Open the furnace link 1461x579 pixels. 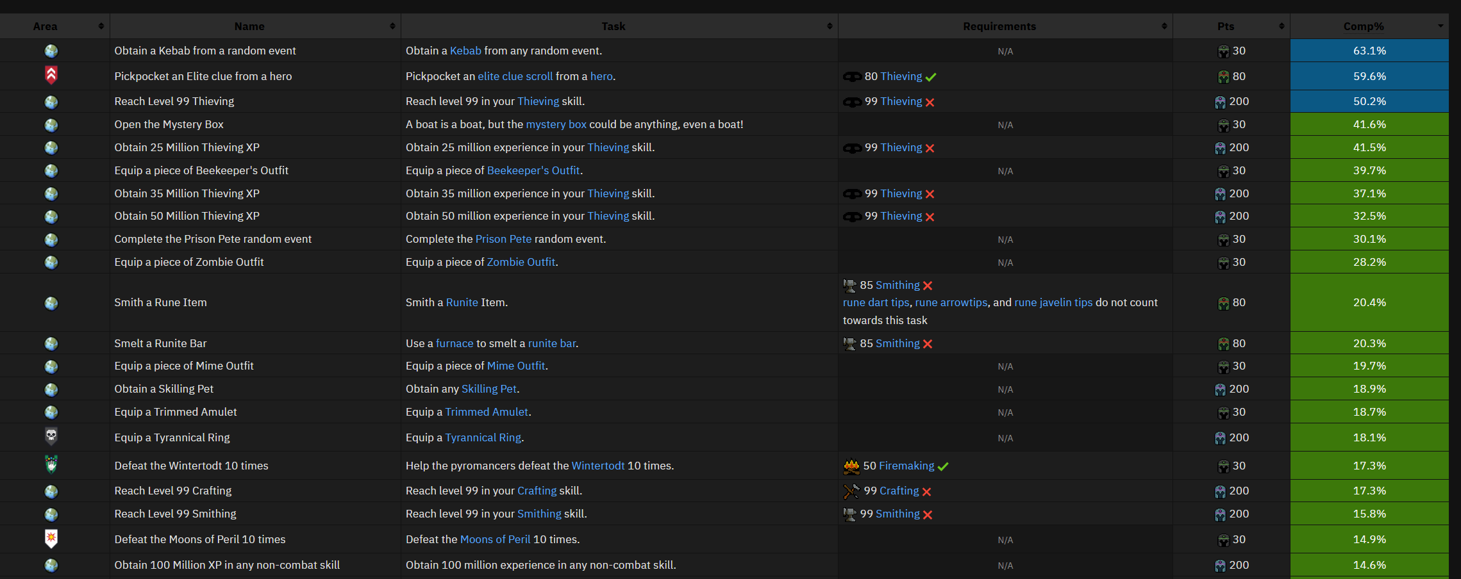tap(455, 343)
